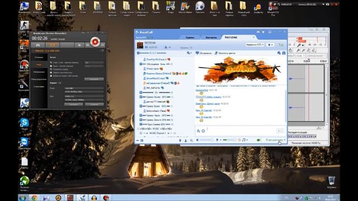Image resolution: width=358 pixels, height=201 pixels.
Task: Mute the speaker icon in RaidCall's bottom bar
Action: [197, 140]
